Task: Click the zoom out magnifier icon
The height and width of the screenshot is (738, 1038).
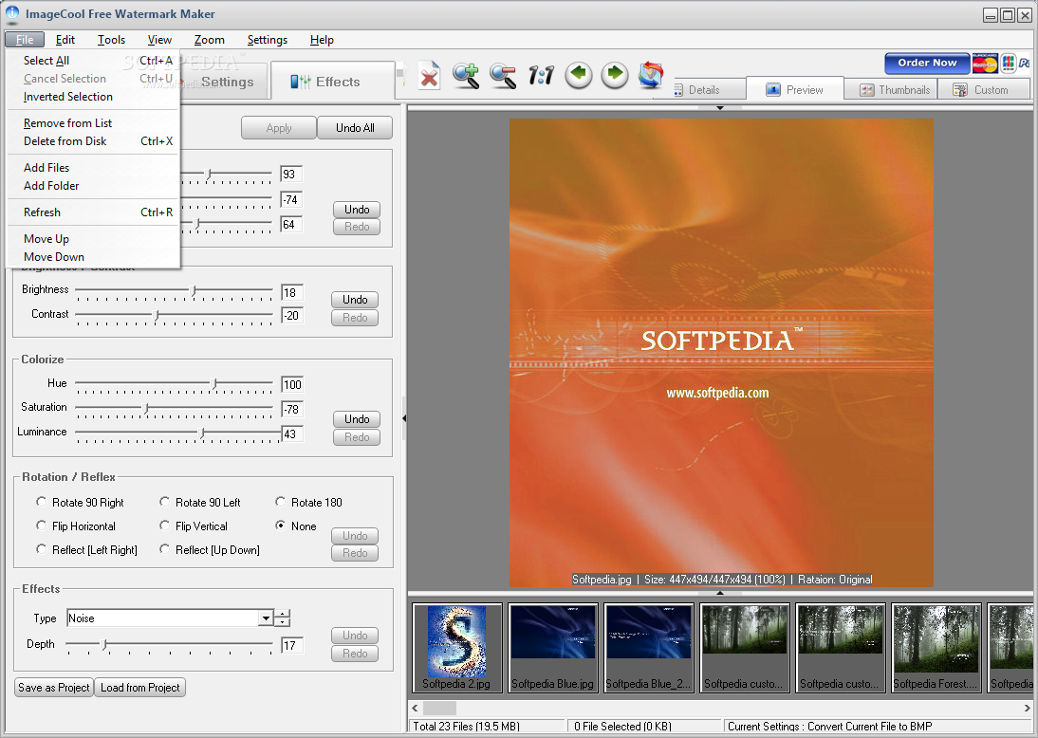Action: pos(503,76)
